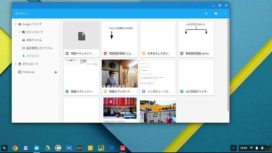Collapse the Google ドライブ tree
This screenshot has height=153, width=272.
pos(16,24)
